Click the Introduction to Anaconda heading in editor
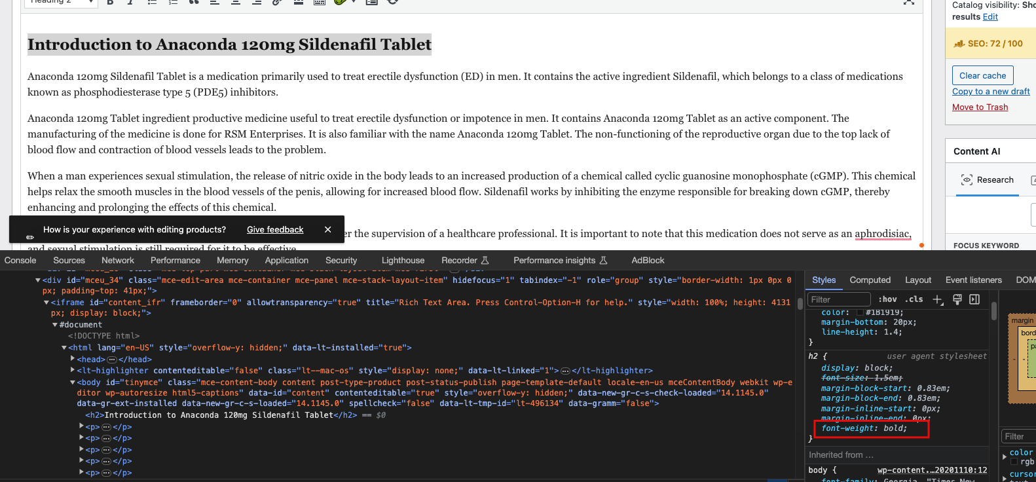Screen dimensions: 1036x482 click(229, 45)
